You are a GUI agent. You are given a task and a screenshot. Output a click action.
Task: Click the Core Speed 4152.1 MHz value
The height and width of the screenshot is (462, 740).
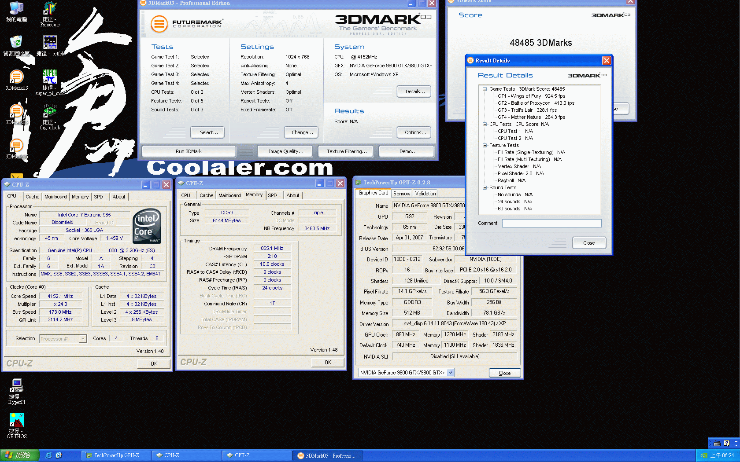[x=60, y=296]
